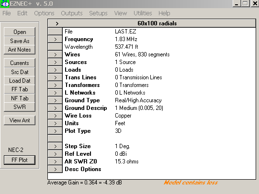Click the 'LAST.EZ' file name
The image size is (259, 194).
[125, 32]
